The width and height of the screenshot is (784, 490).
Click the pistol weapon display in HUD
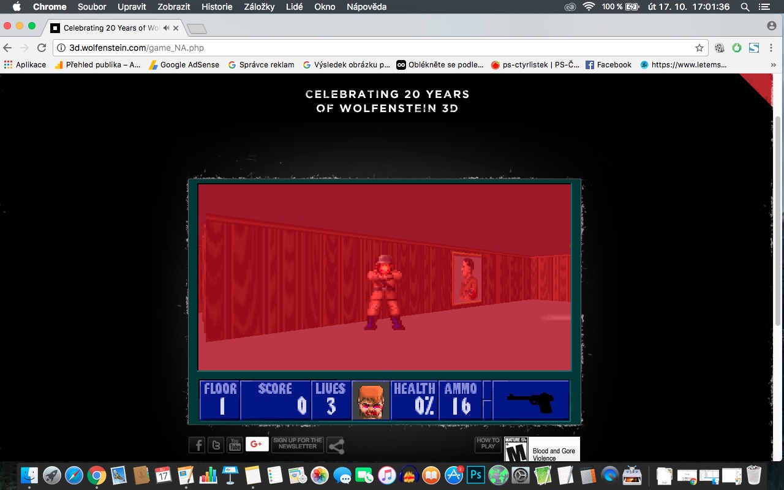click(531, 401)
